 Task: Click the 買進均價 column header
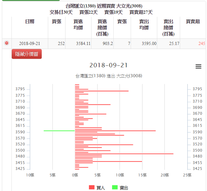[x=78, y=24]
